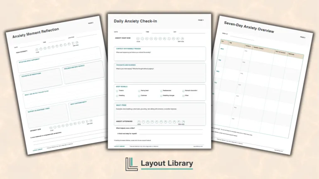
Task: Tick the Stomach discomfort checkbox
Action: tap(183, 91)
